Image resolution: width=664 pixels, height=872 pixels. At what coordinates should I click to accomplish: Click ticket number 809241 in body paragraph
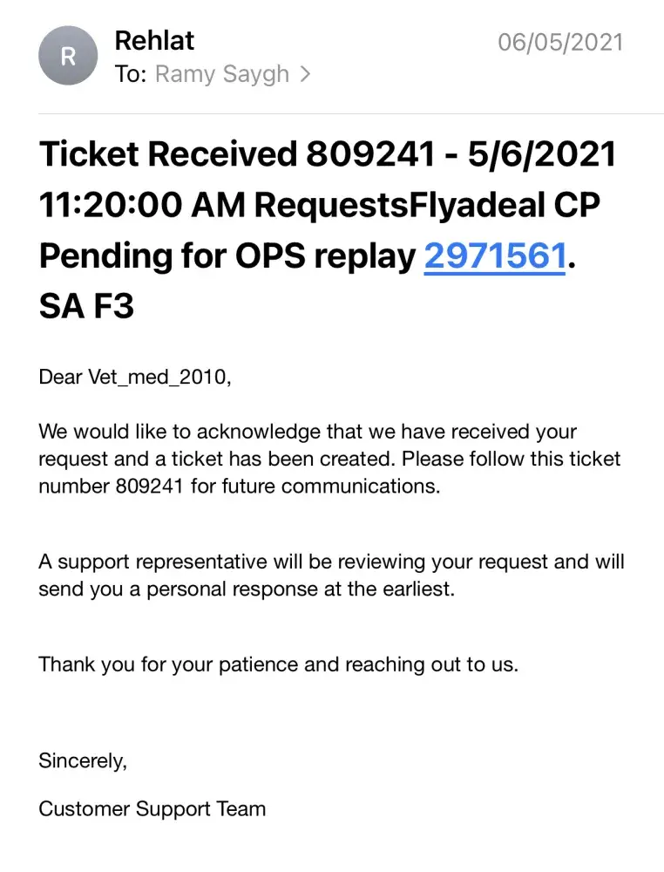pyautogui.click(x=149, y=486)
